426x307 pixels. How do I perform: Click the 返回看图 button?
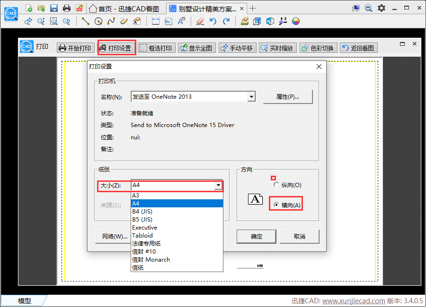click(359, 48)
